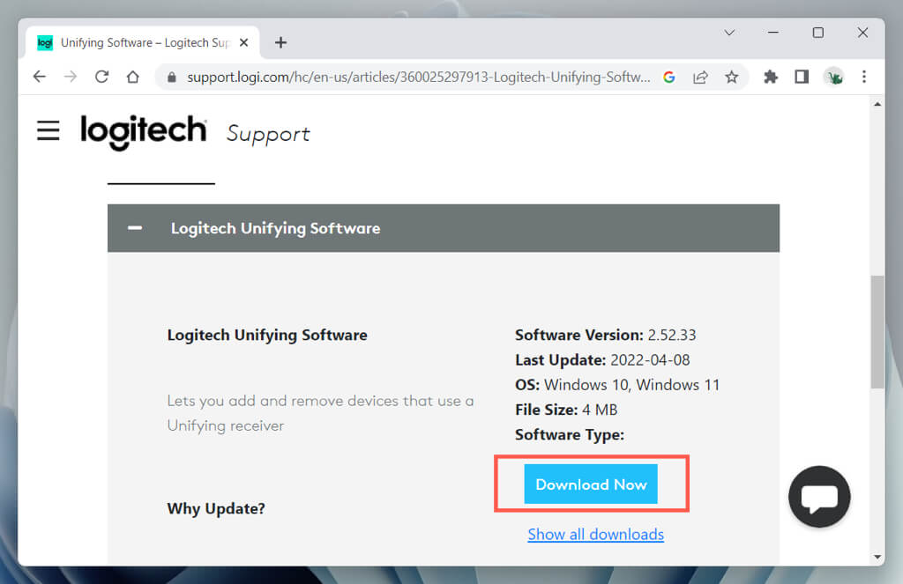Open a new browser tab
The image size is (903, 584).
coord(280,42)
